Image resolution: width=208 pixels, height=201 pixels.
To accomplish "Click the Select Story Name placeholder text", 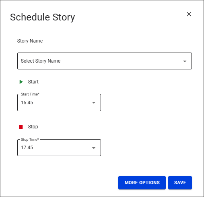I will [x=41, y=61].
